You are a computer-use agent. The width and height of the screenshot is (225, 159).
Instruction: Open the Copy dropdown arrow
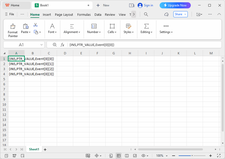pos(40,32)
